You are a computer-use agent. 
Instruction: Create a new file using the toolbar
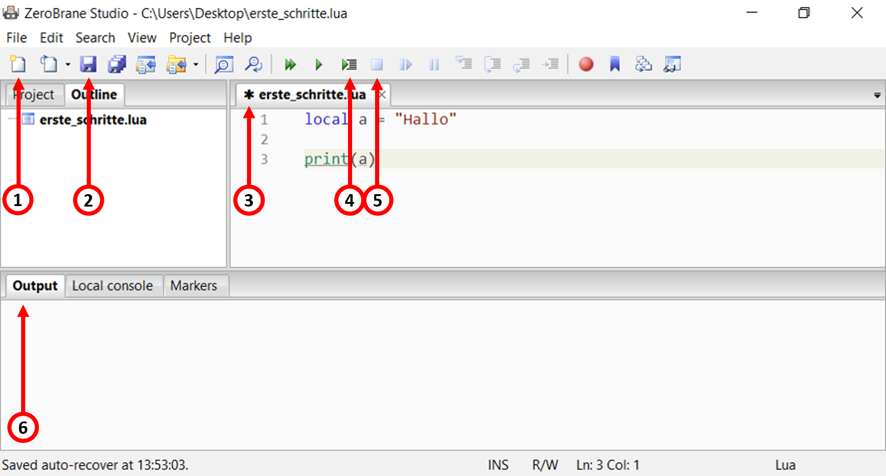(18, 64)
